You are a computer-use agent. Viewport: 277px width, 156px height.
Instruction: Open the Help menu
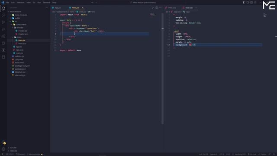tap(54, 3)
